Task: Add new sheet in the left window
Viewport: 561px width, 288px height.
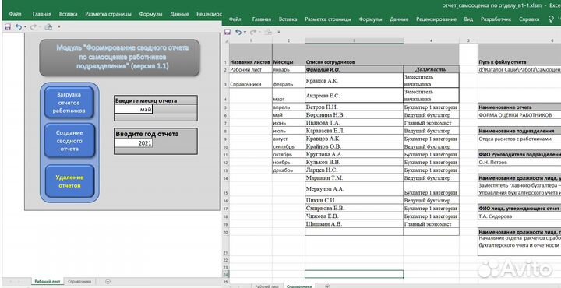Action: click(x=108, y=282)
